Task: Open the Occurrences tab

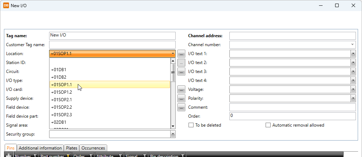Action: [x=93, y=148]
